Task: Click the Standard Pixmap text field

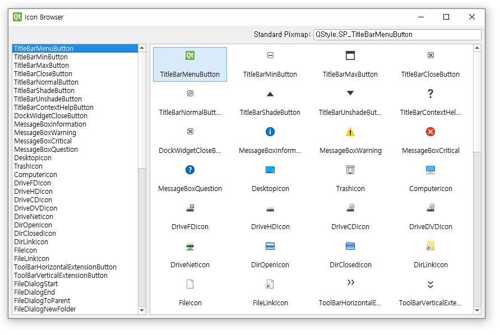Action: pyautogui.click(x=396, y=34)
